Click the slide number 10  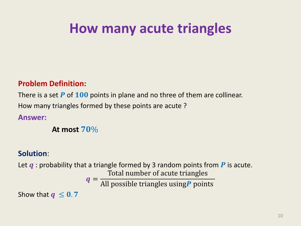coord(280,216)
